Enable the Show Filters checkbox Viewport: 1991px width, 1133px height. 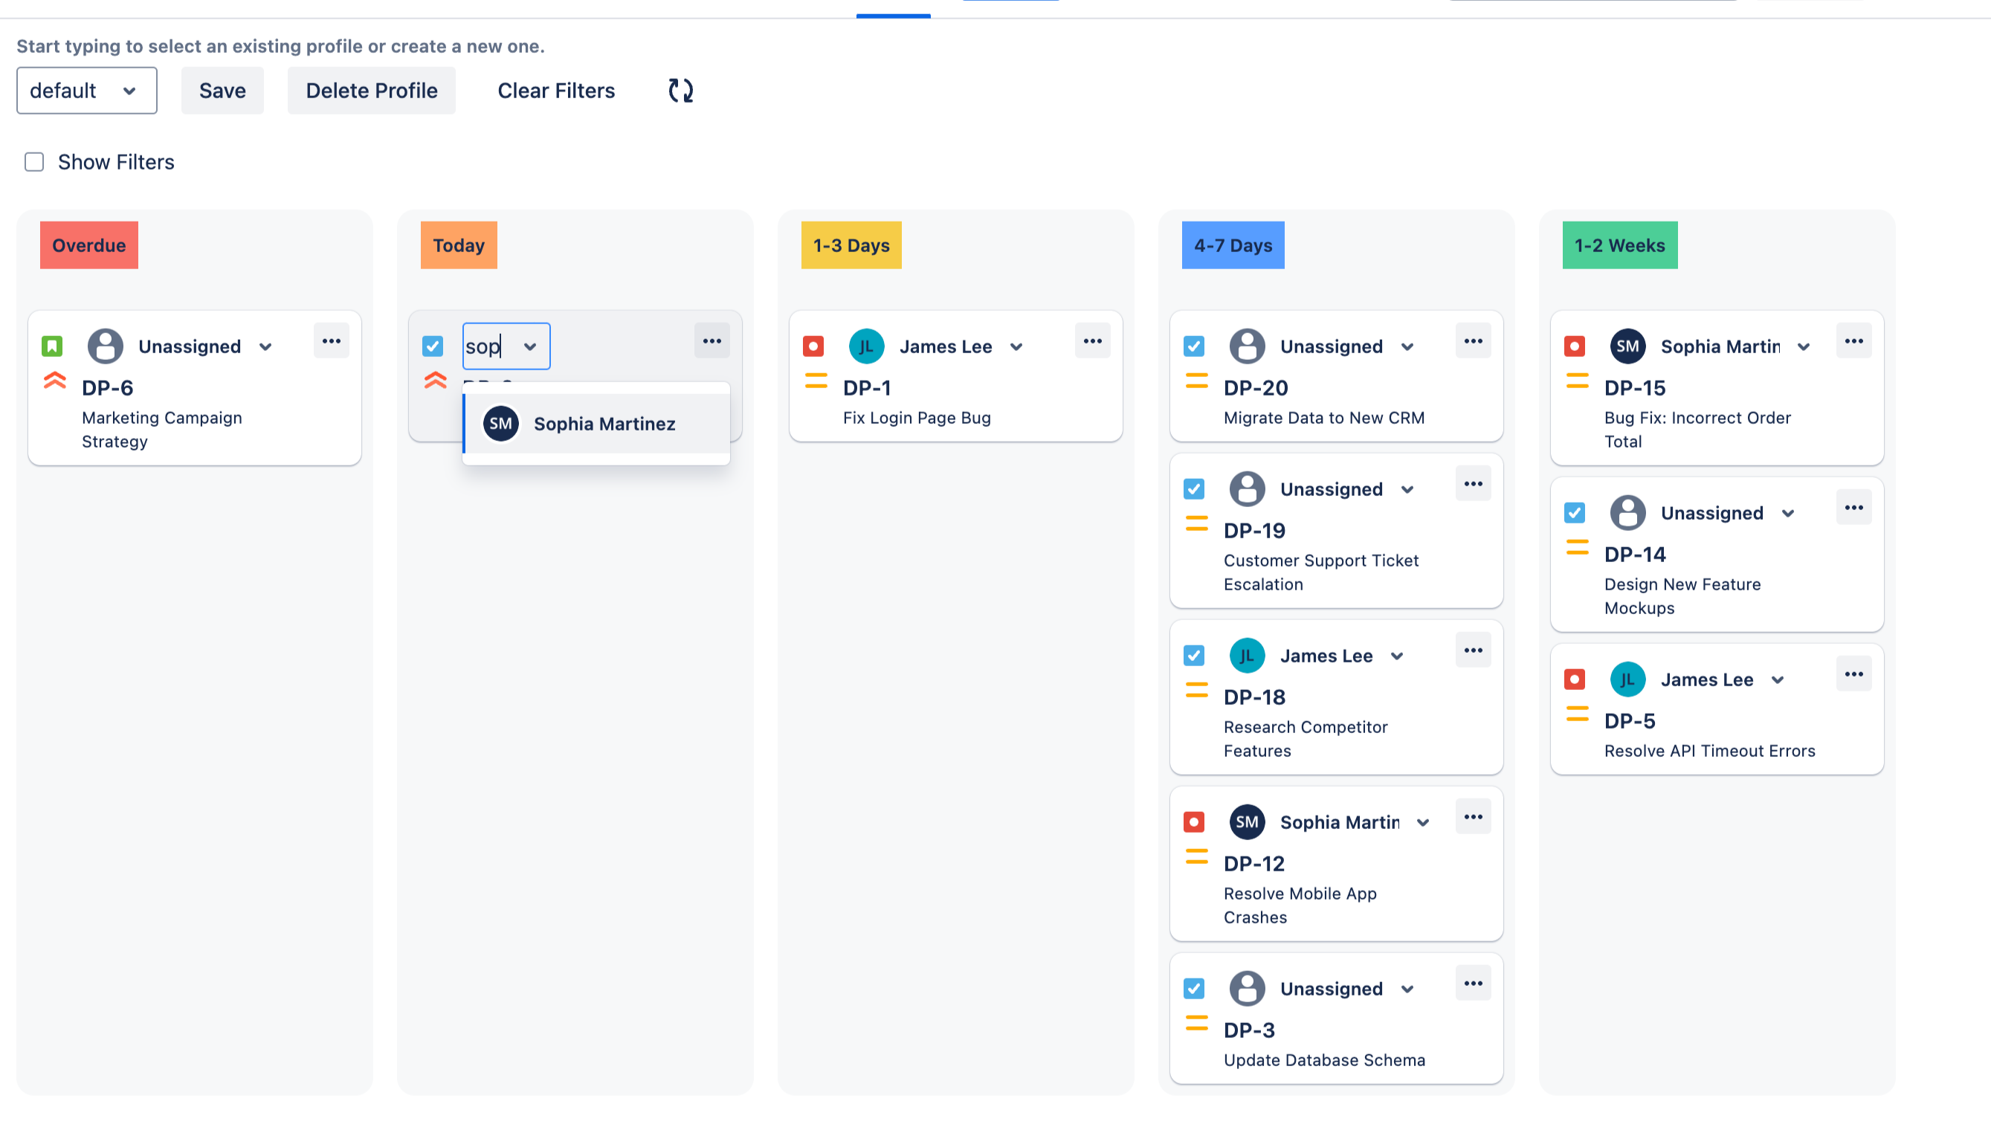pos(34,162)
